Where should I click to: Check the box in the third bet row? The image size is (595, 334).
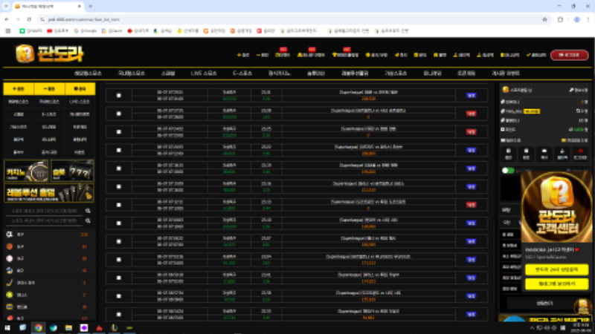[x=119, y=131]
